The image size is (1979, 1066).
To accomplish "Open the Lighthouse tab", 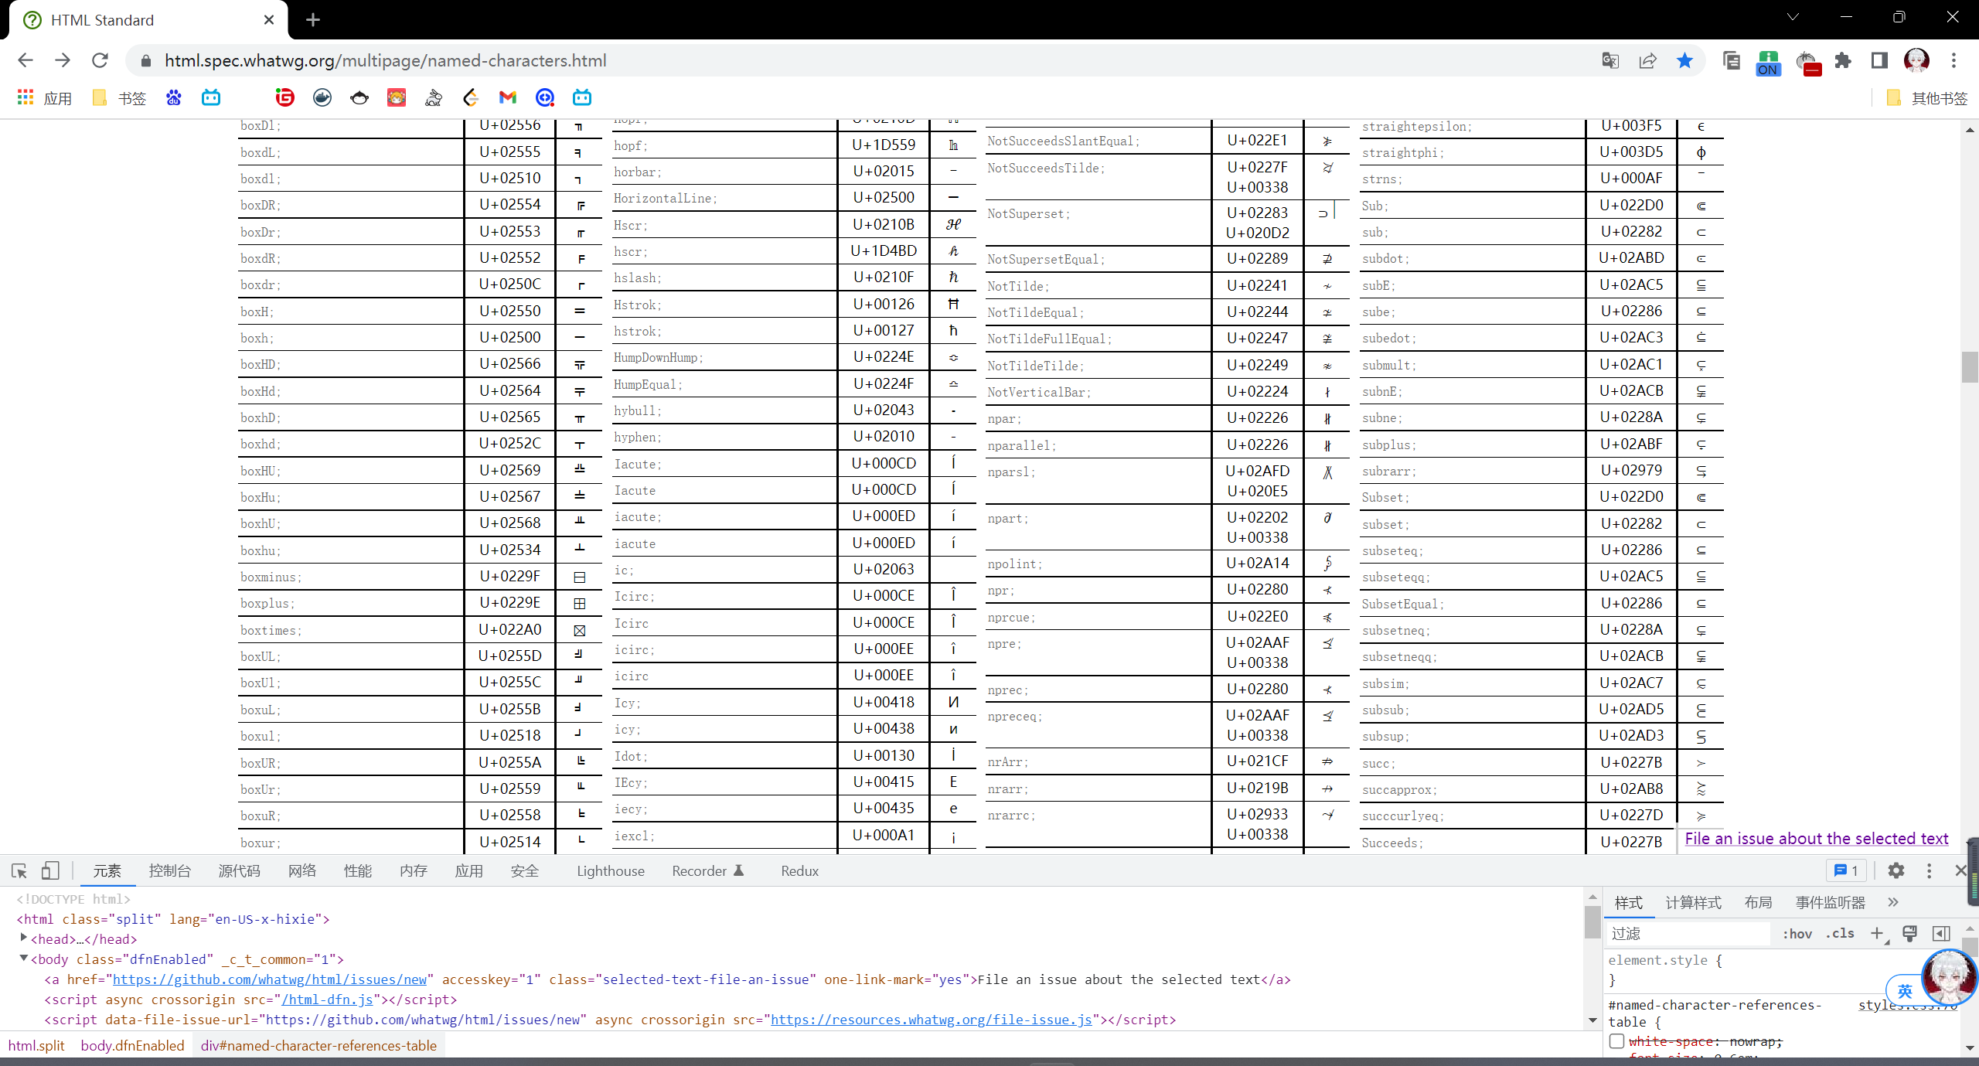I will tap(610, 871).
